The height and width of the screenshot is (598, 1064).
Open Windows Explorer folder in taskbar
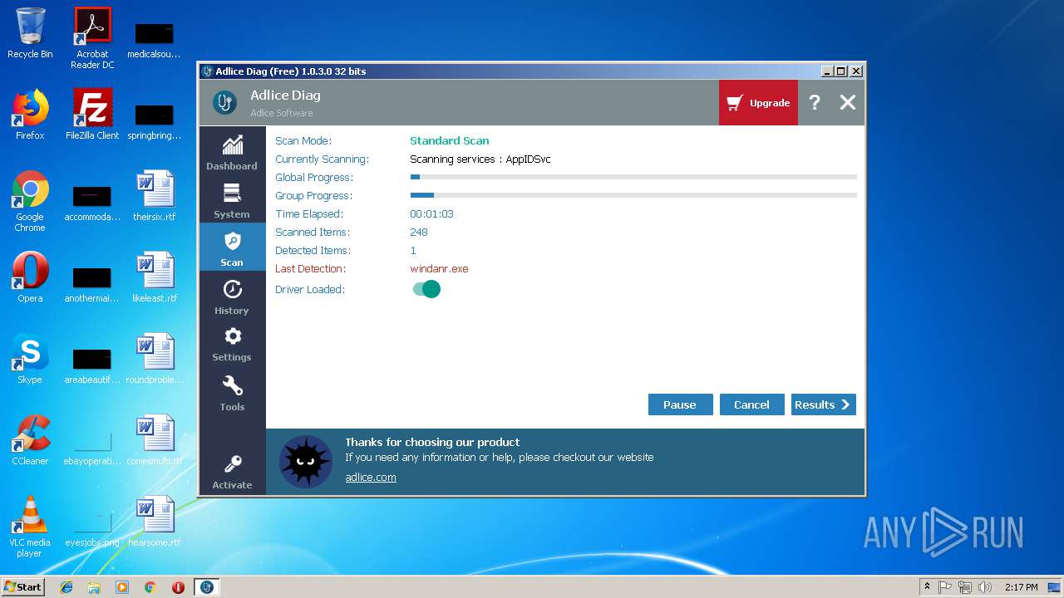(x=94, y=587)
